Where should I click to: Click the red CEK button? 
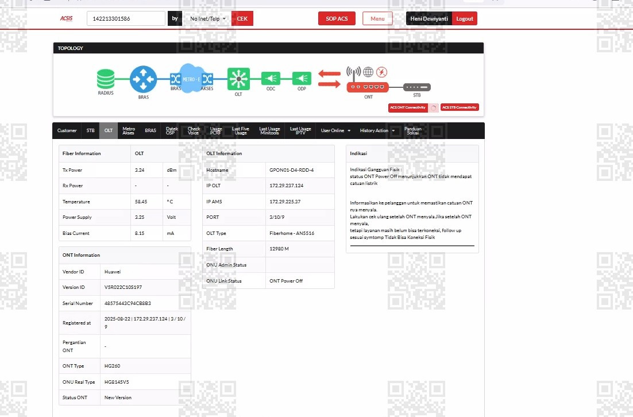coord(242,18)
